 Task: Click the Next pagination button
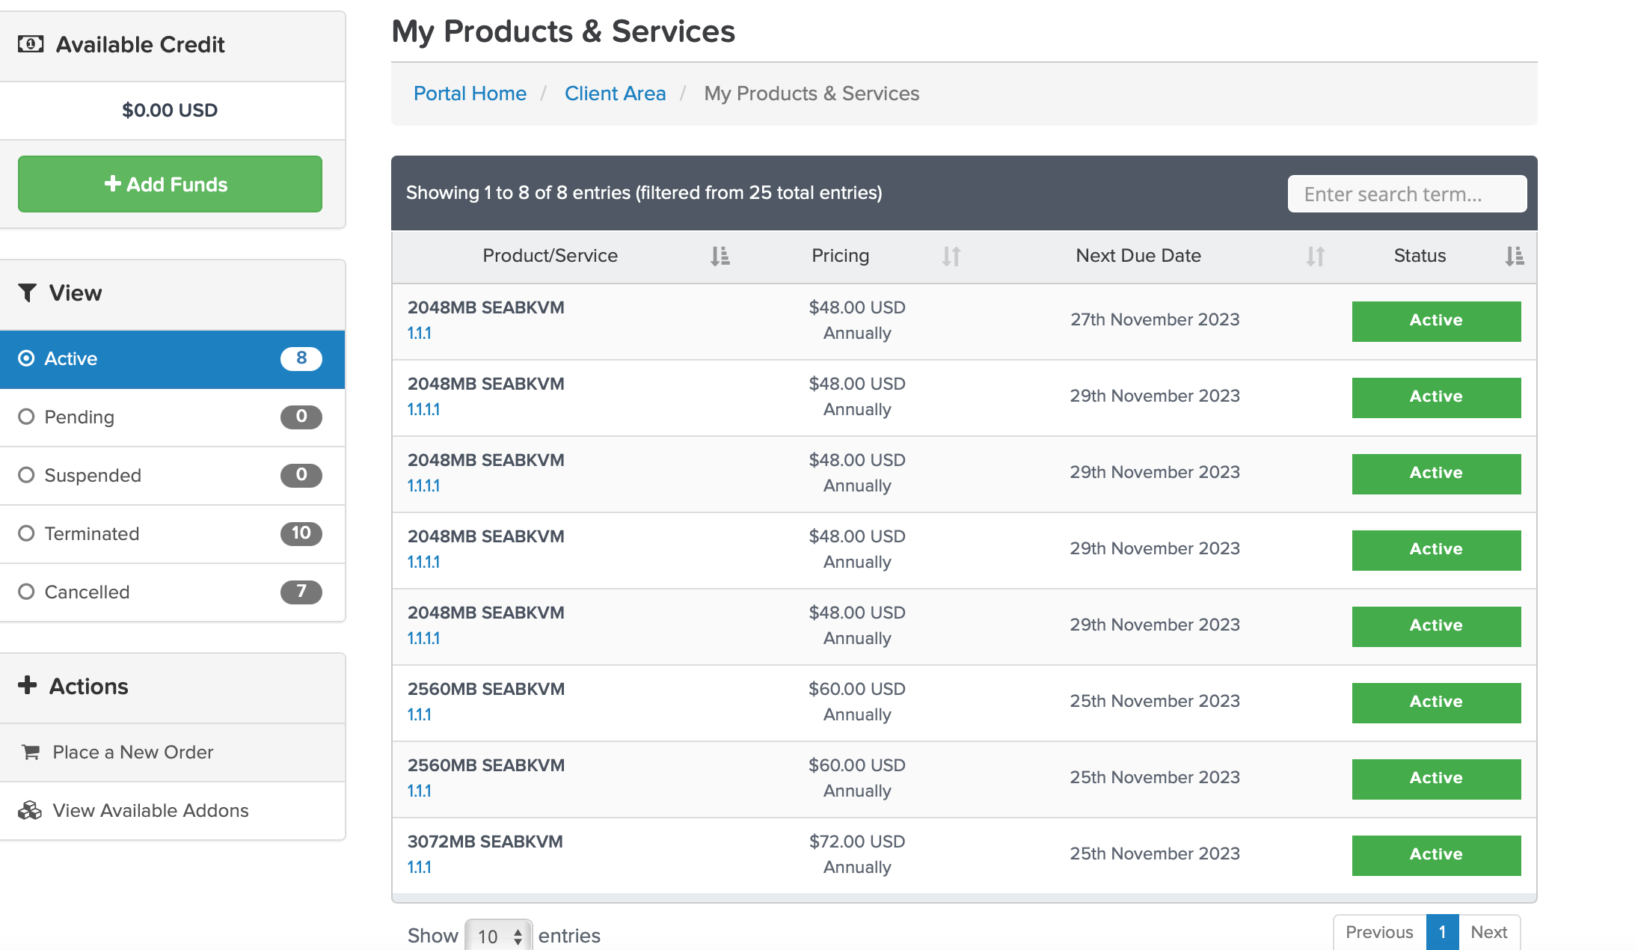tap(1488, 932)
